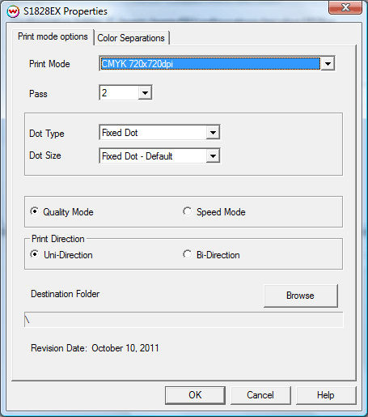Switch to Bi-Direction printing

(187, 254)
